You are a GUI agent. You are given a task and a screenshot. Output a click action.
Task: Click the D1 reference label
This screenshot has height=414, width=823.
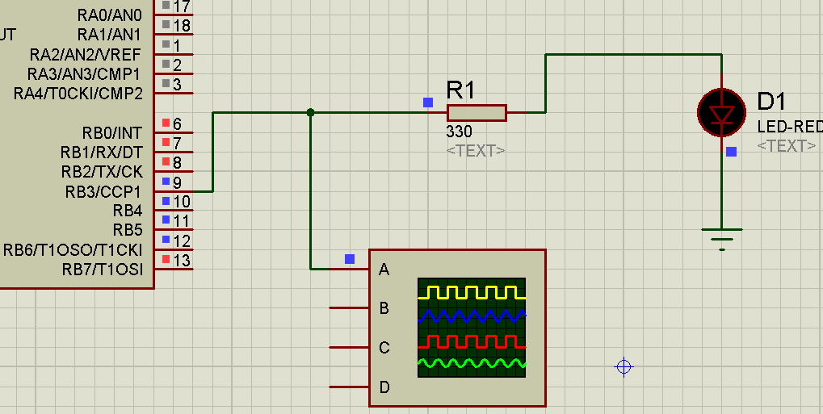(771, 101)
